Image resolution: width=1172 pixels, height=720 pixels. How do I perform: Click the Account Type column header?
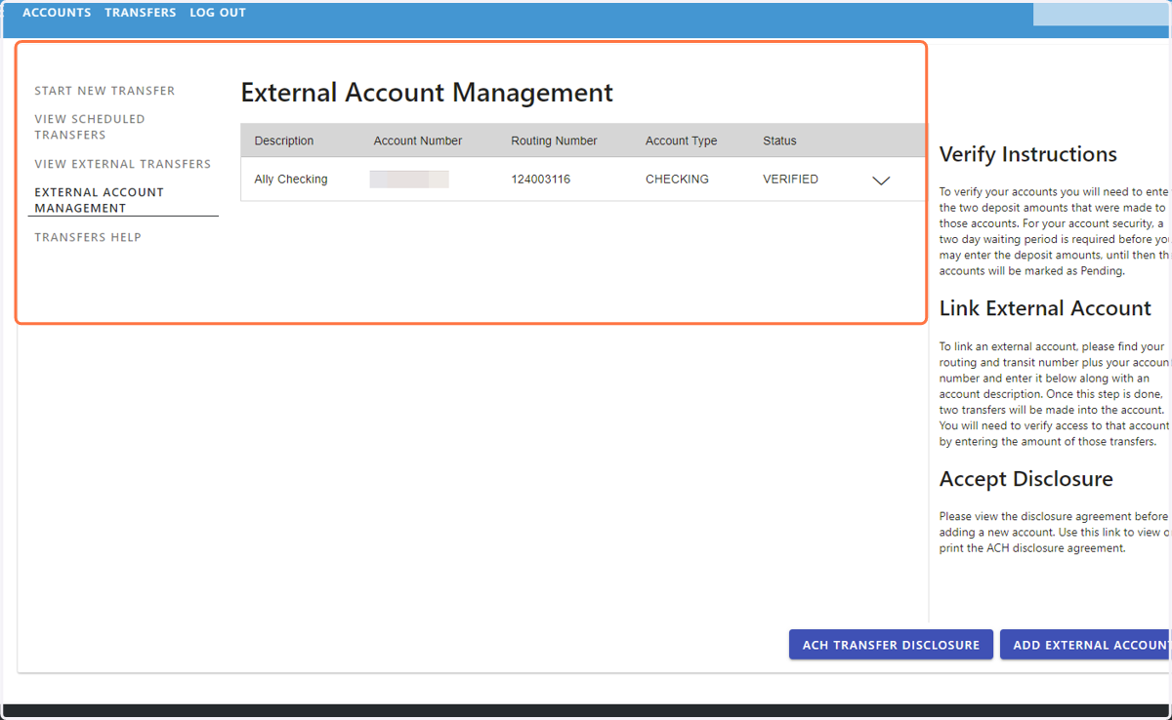tap(681, 140)
